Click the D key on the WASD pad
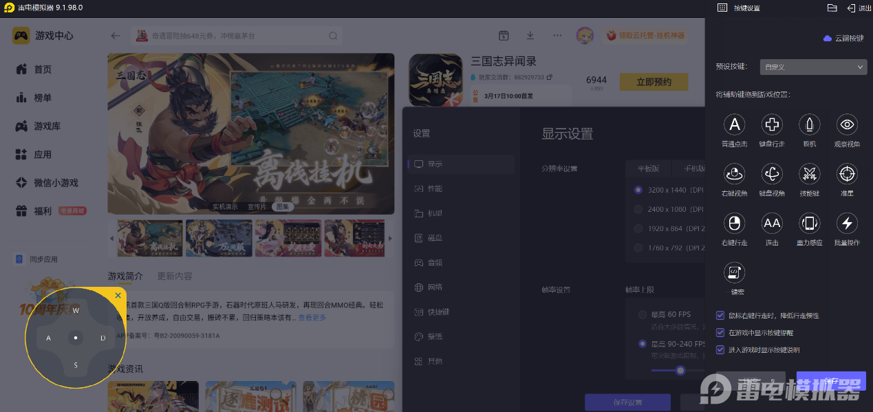 (103, 338)
